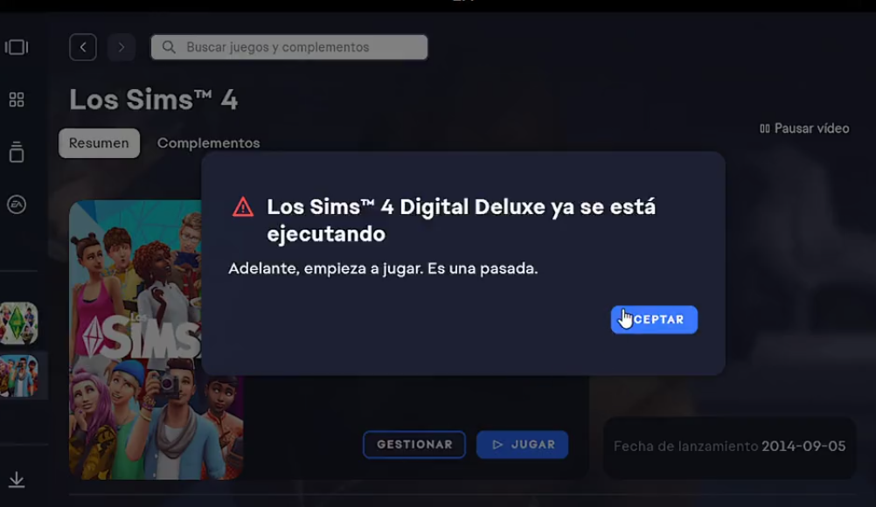Click the search field Buscar juegos y complementos

[289, 47]
